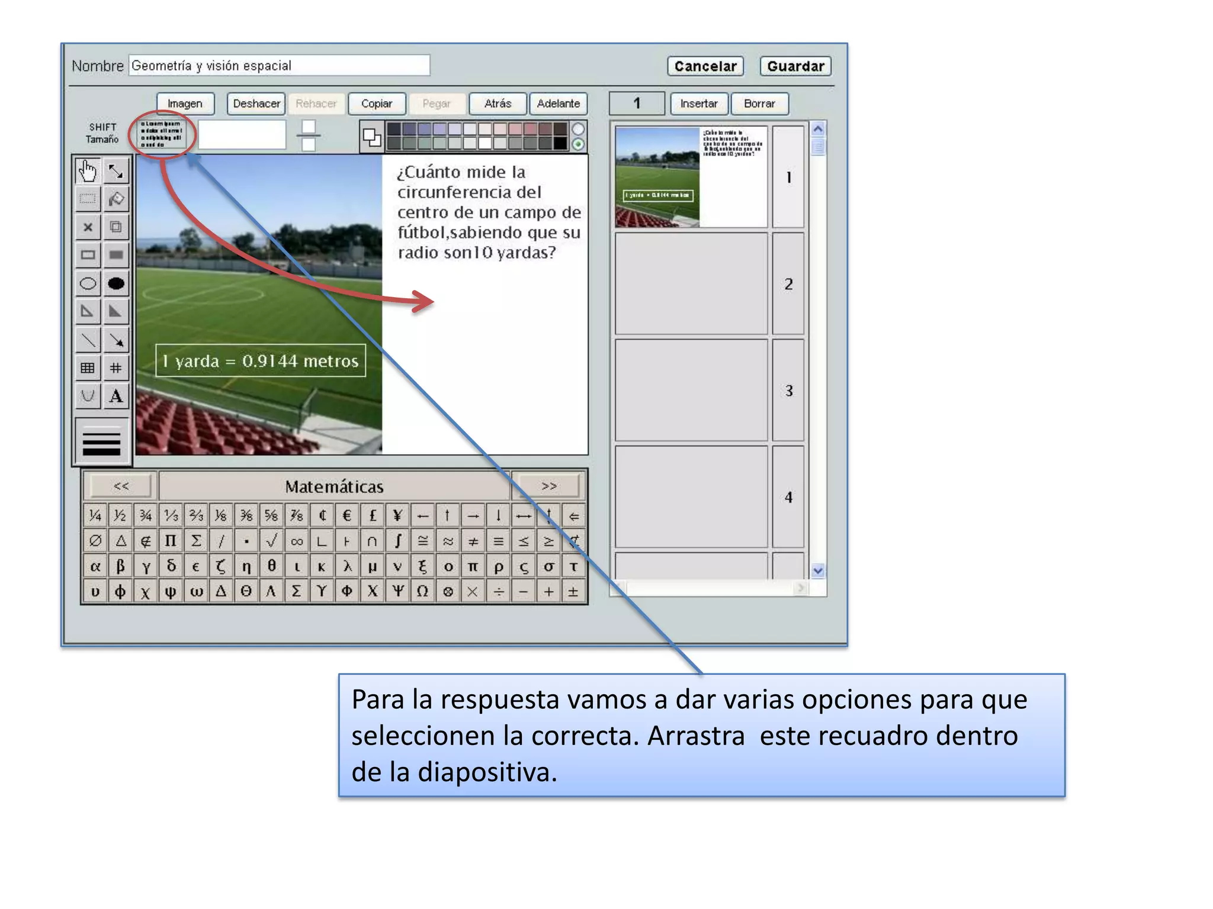
Task: Click the line thickness selector
Action: coord(102,441)
